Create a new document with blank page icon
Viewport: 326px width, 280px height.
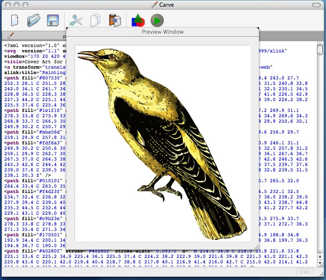pos(15,20)
